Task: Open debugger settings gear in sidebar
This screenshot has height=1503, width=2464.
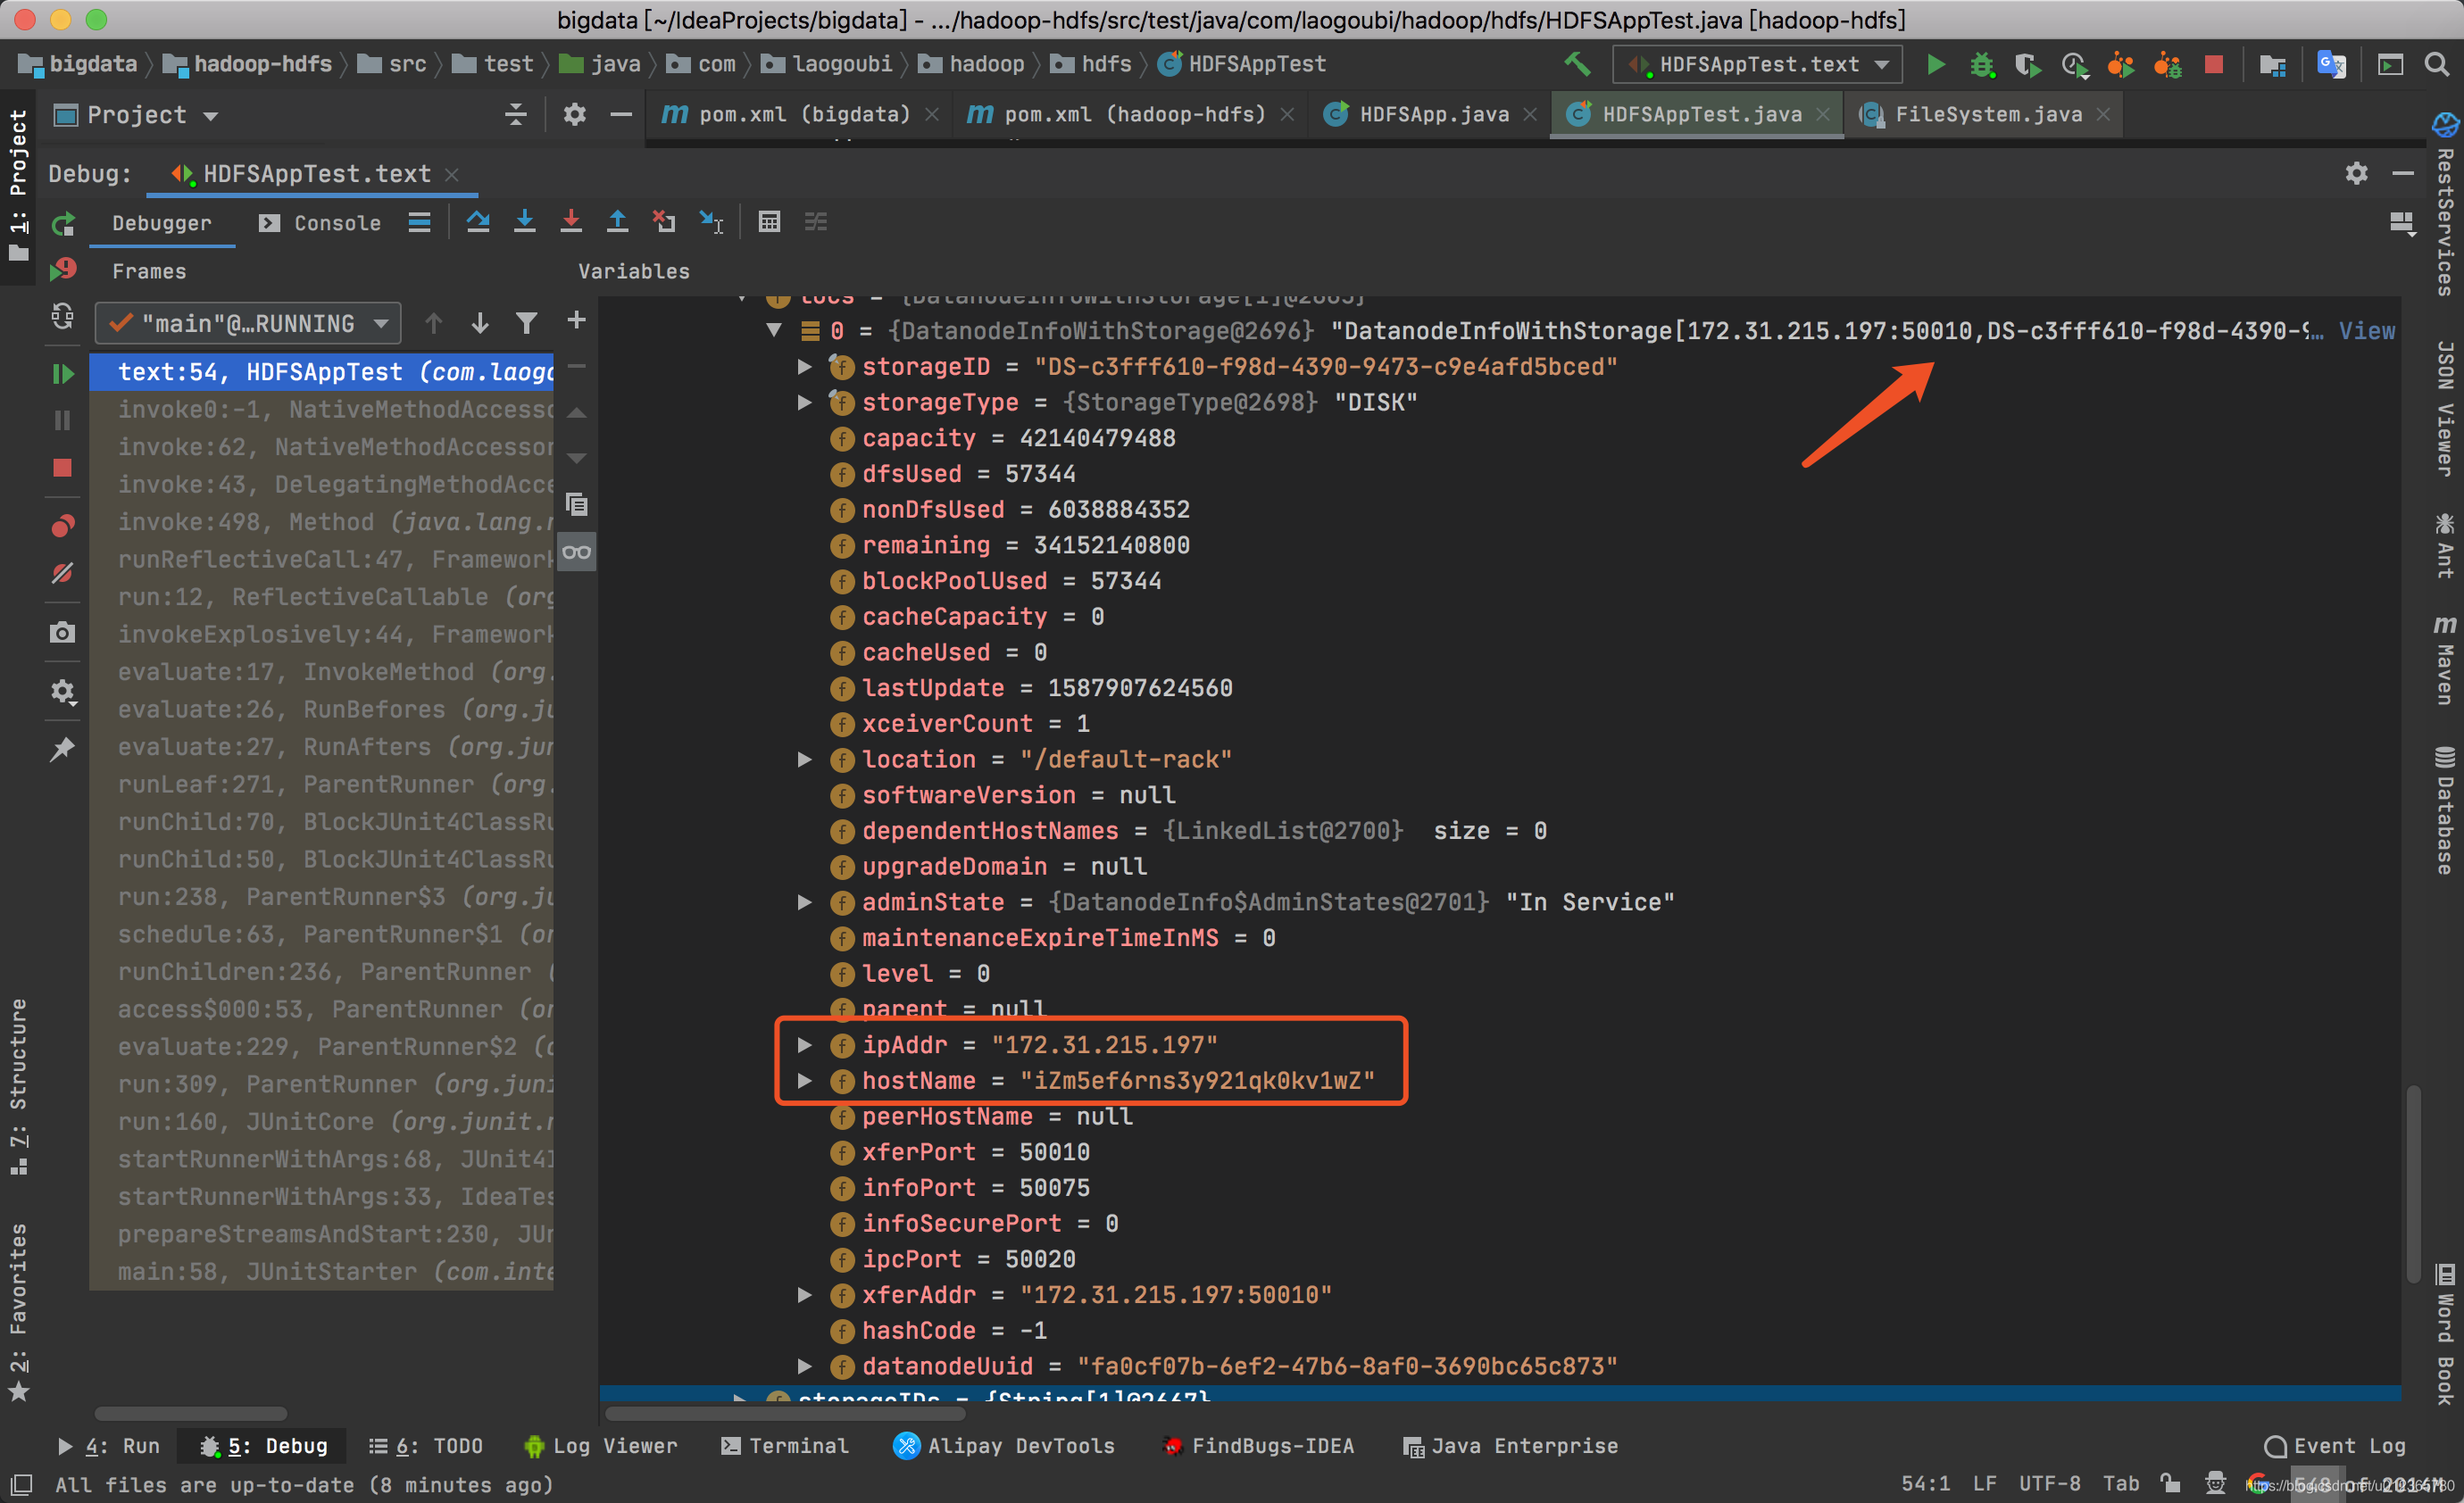Action: 63,691
